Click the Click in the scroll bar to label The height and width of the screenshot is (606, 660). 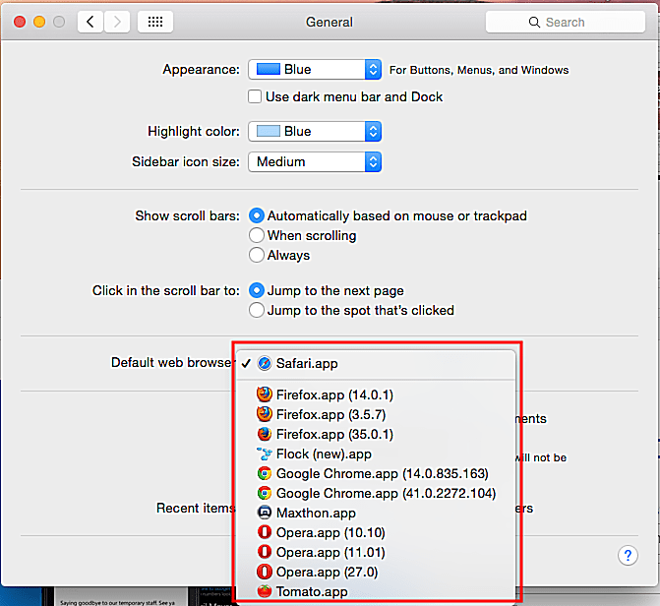point(166,290)
